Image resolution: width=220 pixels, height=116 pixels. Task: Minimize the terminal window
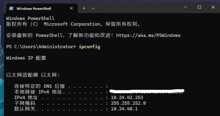click(186, 7)
